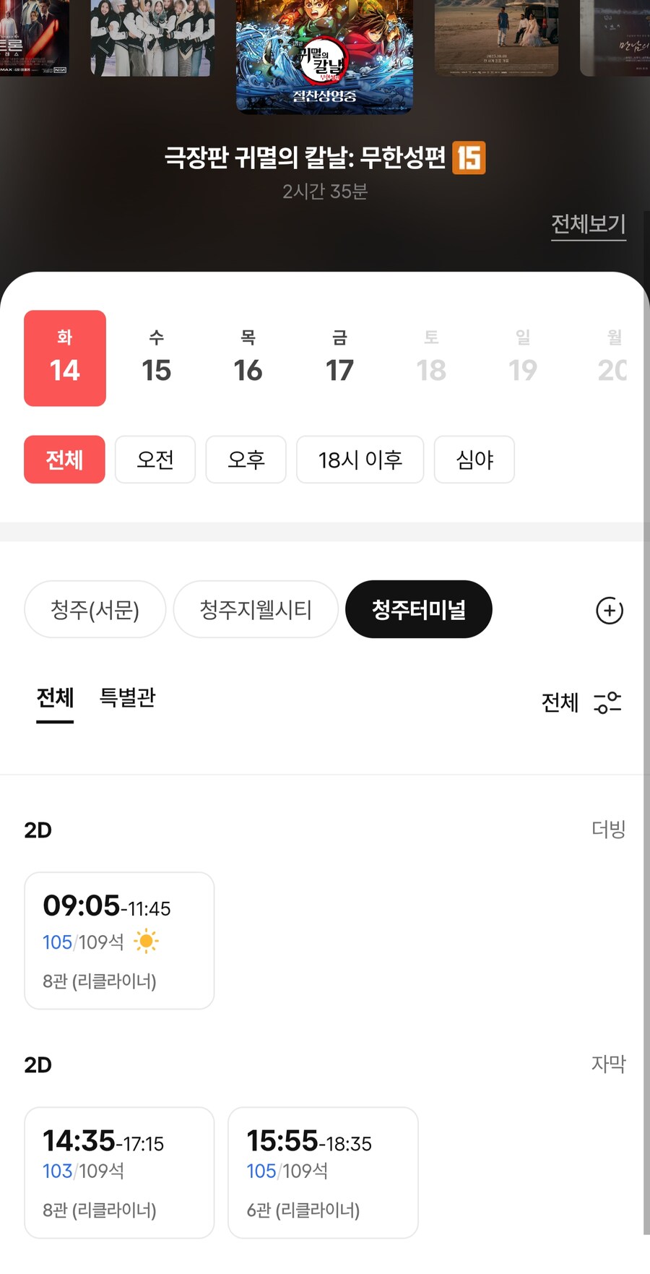Tap the Demon Slayer movie poster
The width and height of the screenshot is (650, 1274).
pos(324,56)
